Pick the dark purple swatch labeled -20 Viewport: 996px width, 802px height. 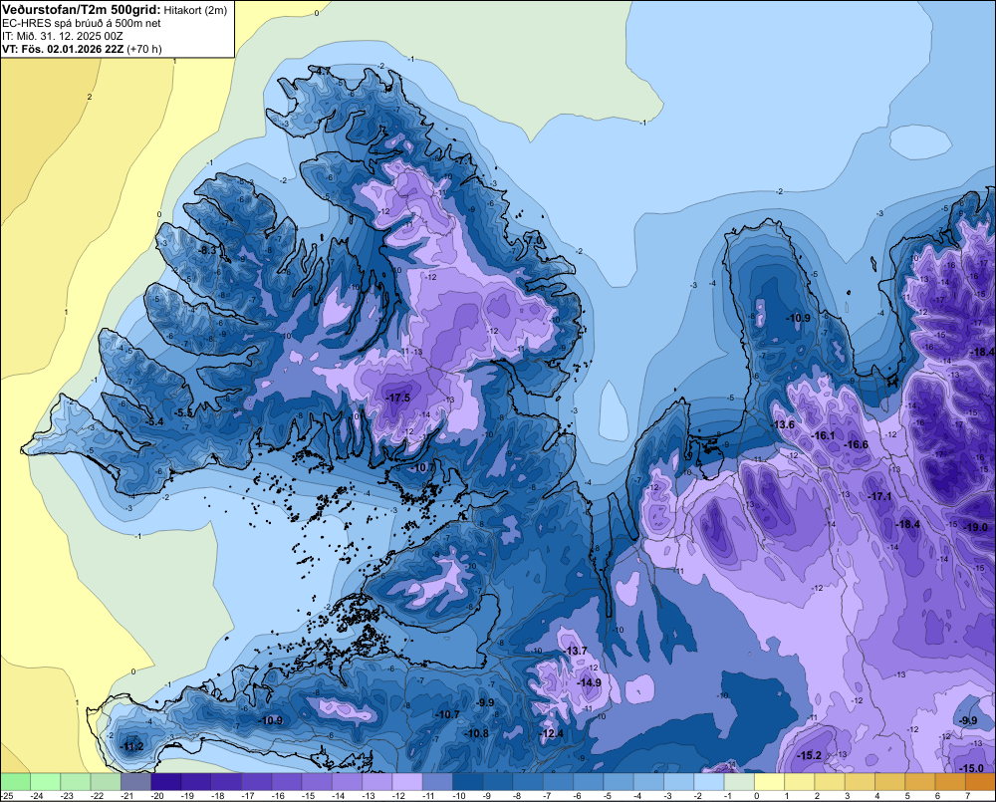[x=166, y=781]
